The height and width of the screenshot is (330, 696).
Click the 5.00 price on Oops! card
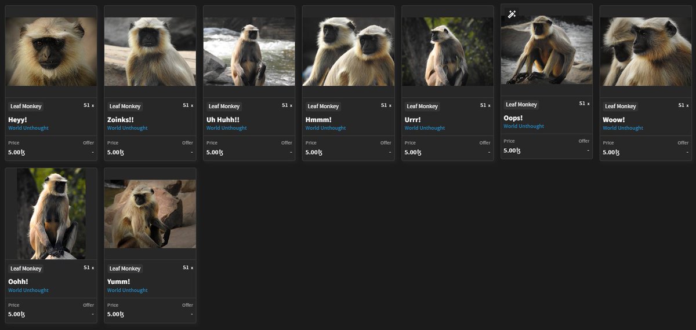coord(512,151)
